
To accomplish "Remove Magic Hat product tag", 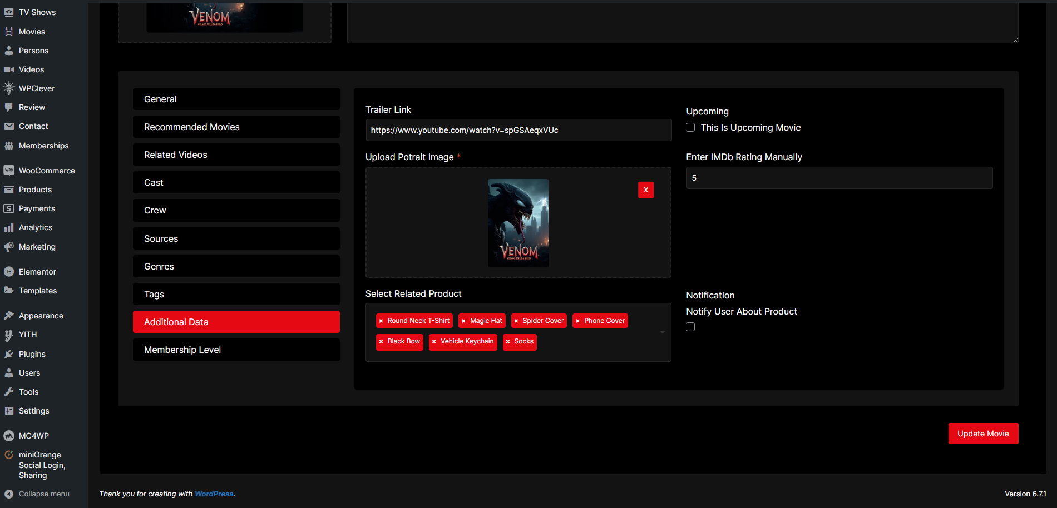I will pos(463,321).
